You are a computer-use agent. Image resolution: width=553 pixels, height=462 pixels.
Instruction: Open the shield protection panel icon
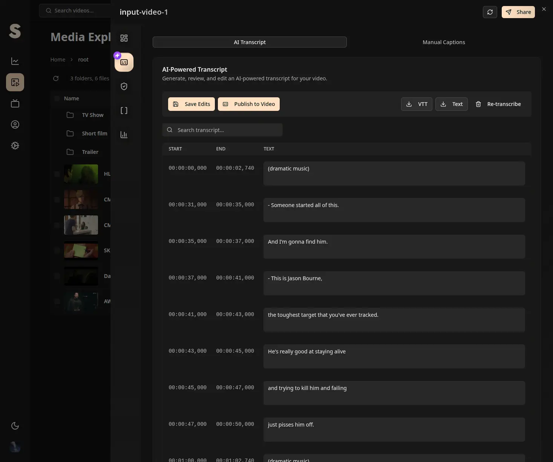point(124,86)
